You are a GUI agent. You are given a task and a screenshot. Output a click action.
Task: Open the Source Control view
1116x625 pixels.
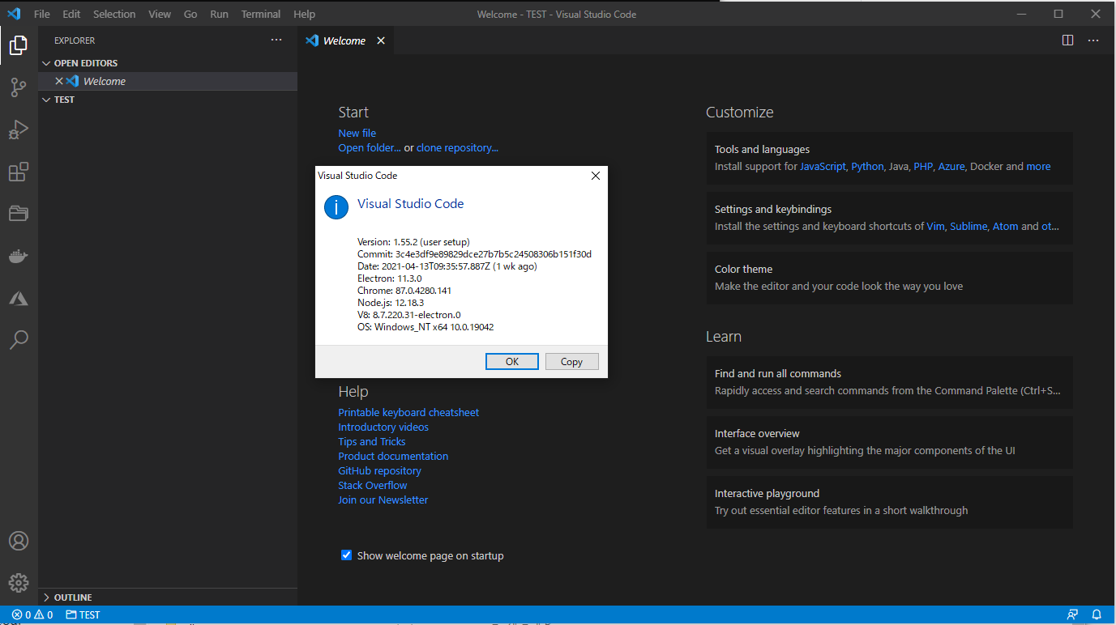pyautogui.click(x=19, y=87)
